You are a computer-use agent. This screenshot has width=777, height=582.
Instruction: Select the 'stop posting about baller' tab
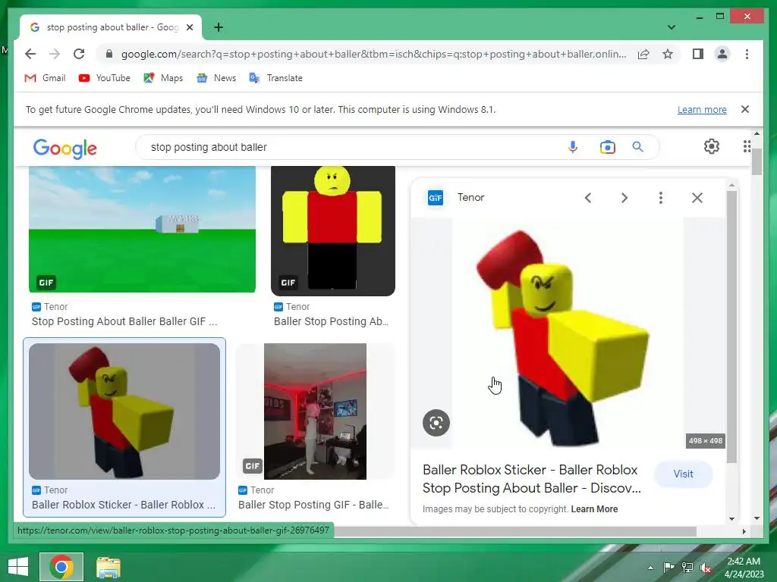(112, 27)
